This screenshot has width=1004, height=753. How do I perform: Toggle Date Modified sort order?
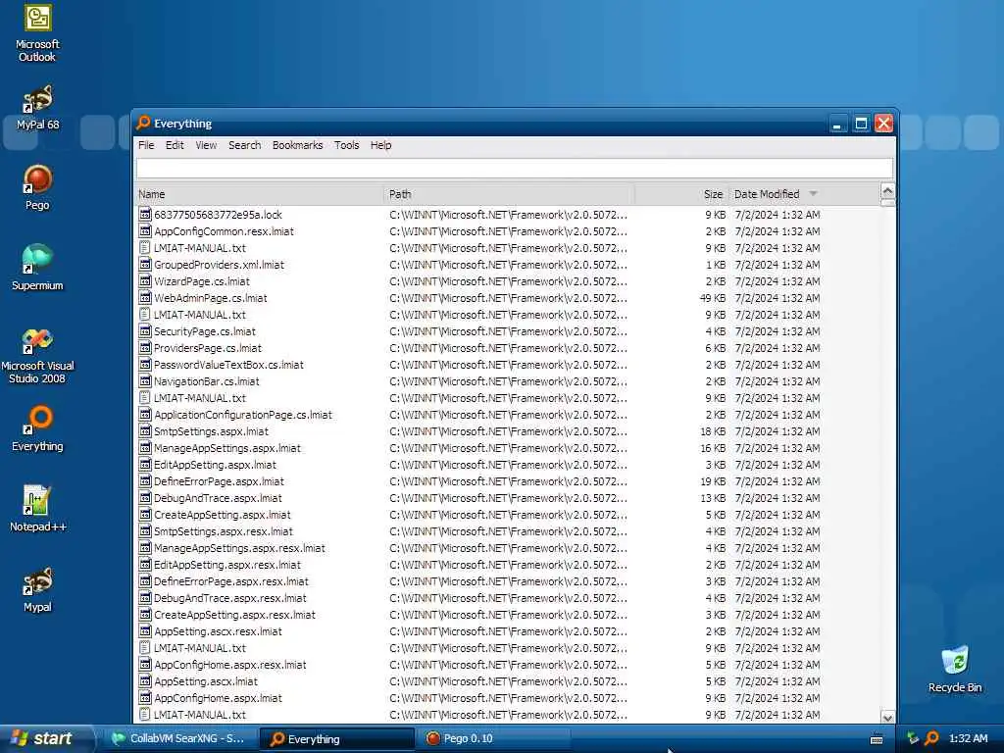804,194
